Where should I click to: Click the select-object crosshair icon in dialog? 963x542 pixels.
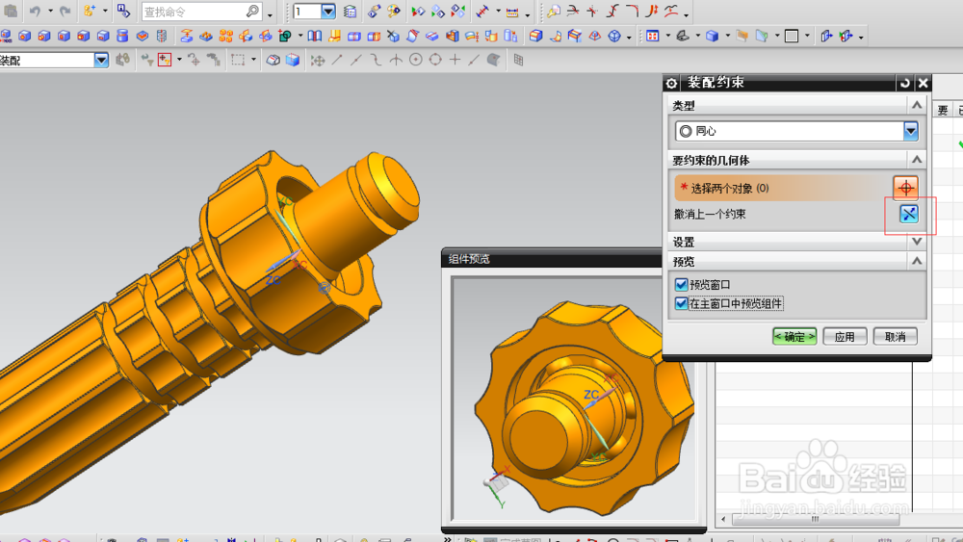[x=906, y=188]
